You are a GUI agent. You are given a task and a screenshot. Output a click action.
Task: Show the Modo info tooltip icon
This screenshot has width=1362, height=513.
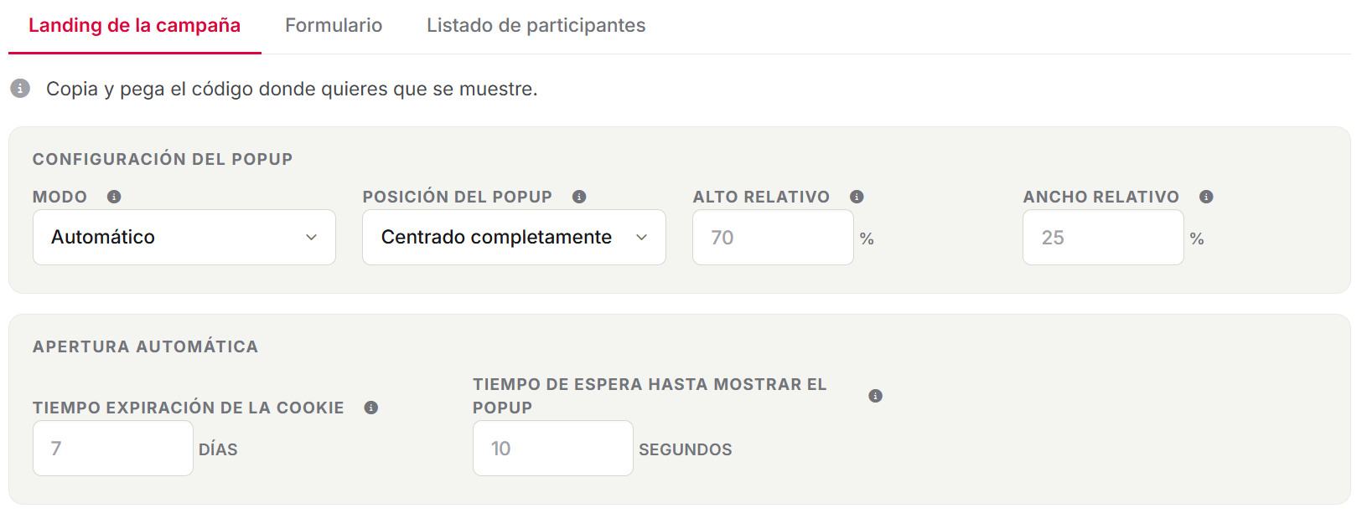(114, 197)
